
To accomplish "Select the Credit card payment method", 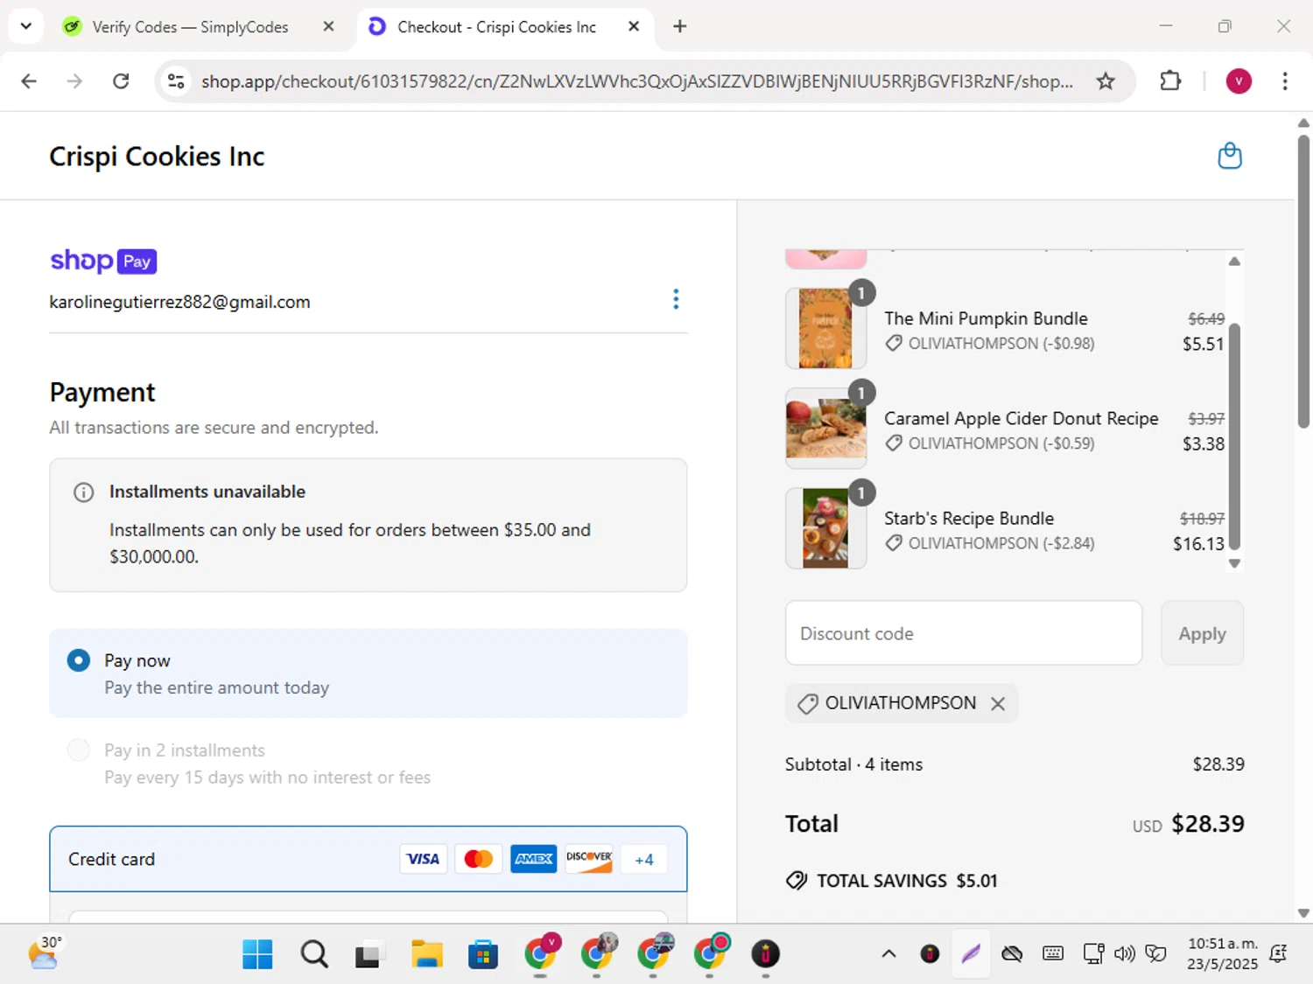I will coord(368,859).
